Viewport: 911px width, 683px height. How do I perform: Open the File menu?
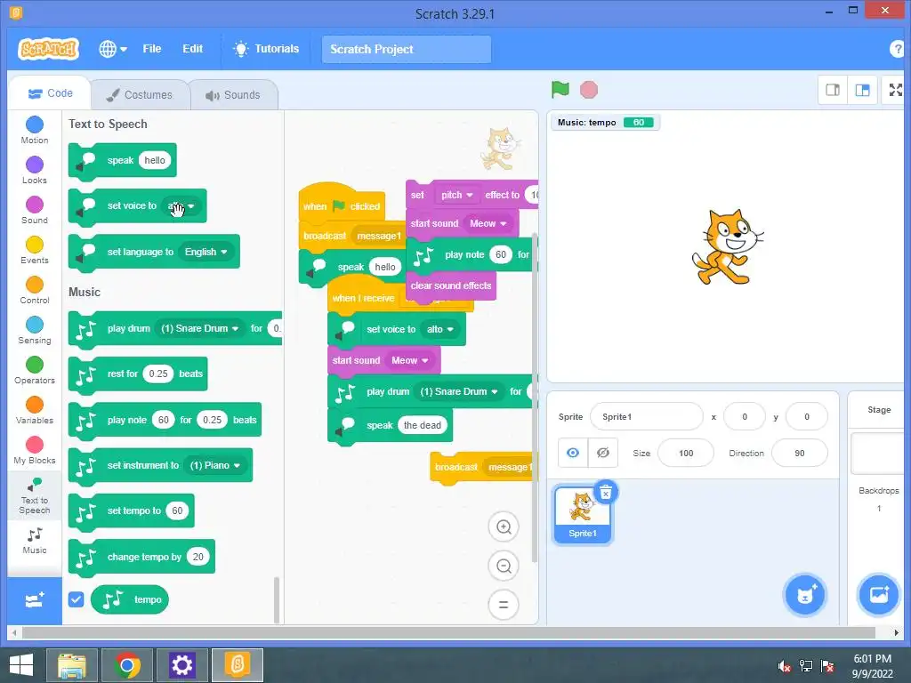tap(151, 49)
